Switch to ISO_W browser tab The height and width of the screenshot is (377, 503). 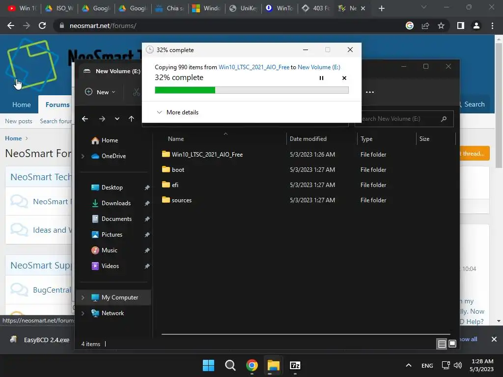(x=59, y=8)
